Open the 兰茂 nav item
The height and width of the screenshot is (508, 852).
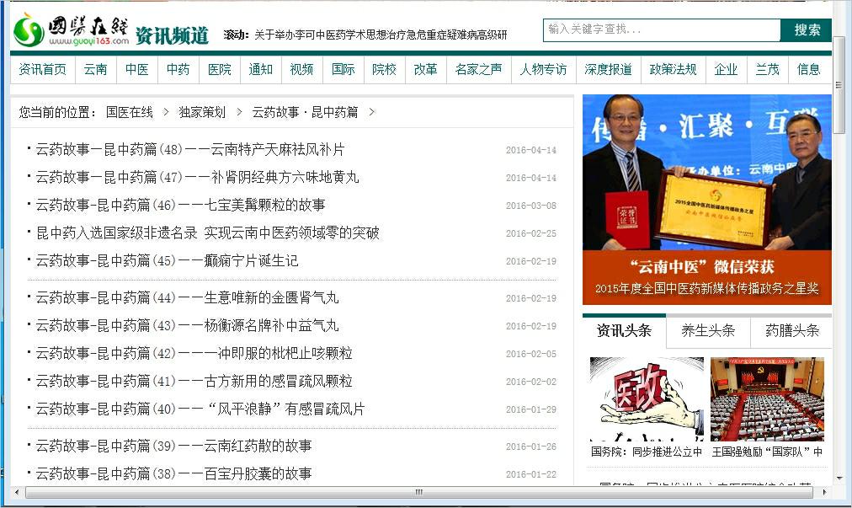tap(767, 70)
